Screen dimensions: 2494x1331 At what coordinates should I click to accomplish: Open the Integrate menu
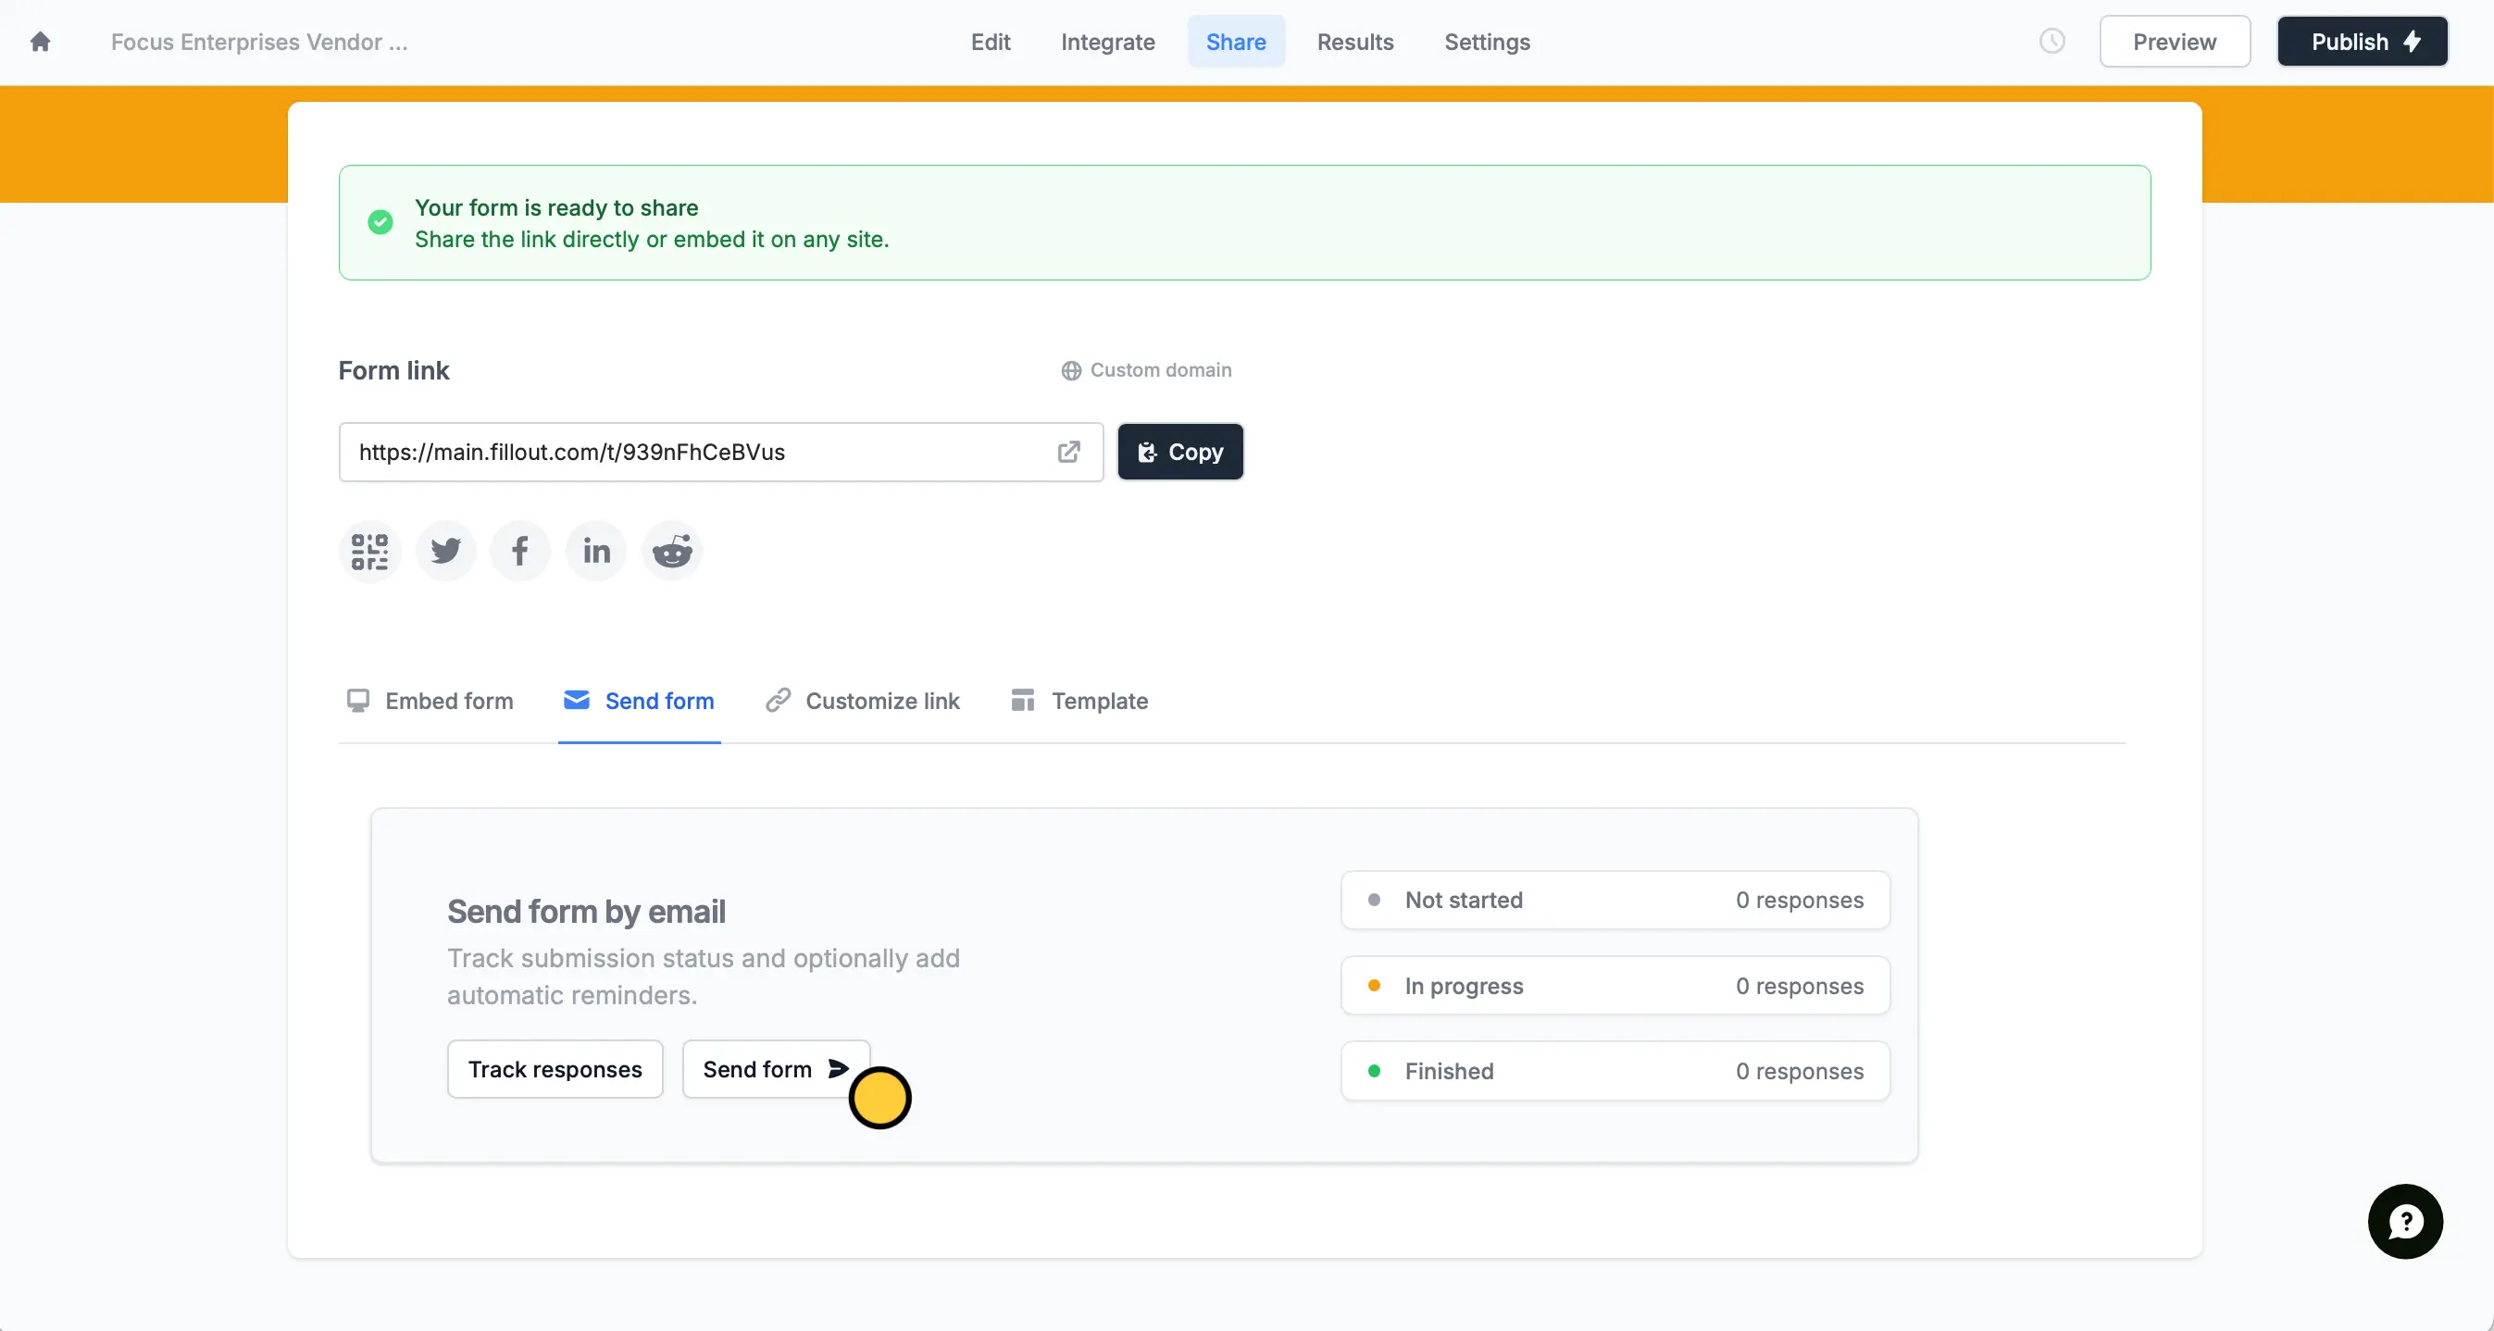1107,42
